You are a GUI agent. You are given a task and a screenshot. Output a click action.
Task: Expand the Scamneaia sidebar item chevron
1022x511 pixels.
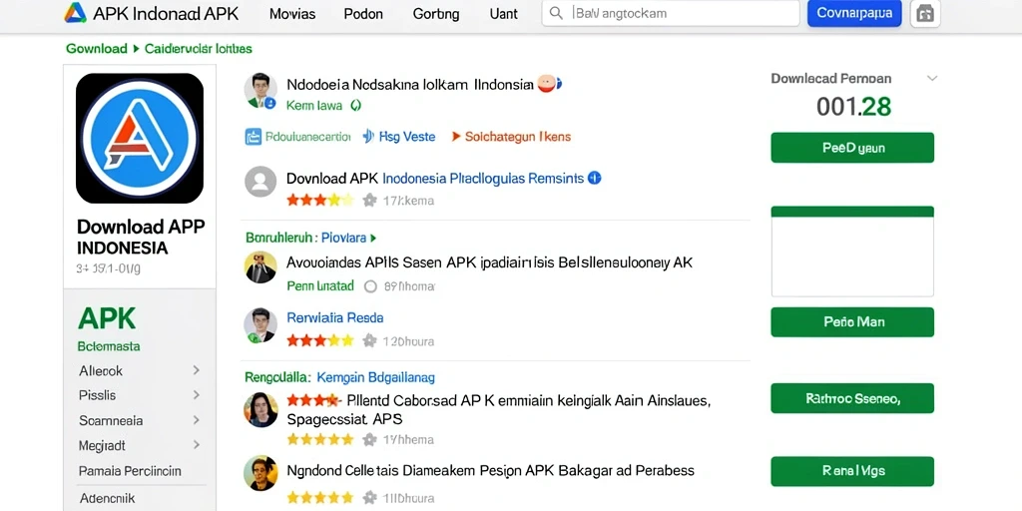[x=196, y=420]
